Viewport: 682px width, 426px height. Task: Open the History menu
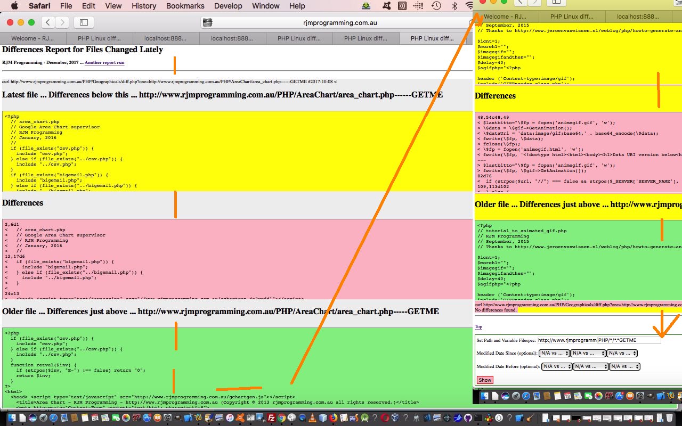pos(144,6)
